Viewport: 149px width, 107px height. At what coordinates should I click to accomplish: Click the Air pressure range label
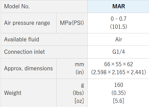coord(27,23)
